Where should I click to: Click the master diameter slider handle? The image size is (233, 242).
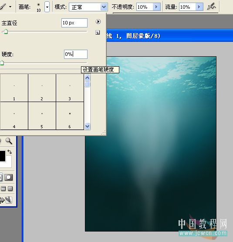[x=6, y=32]
